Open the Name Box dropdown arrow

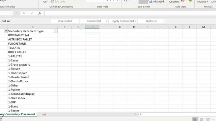pyautogui.click(x=11, y=13)
